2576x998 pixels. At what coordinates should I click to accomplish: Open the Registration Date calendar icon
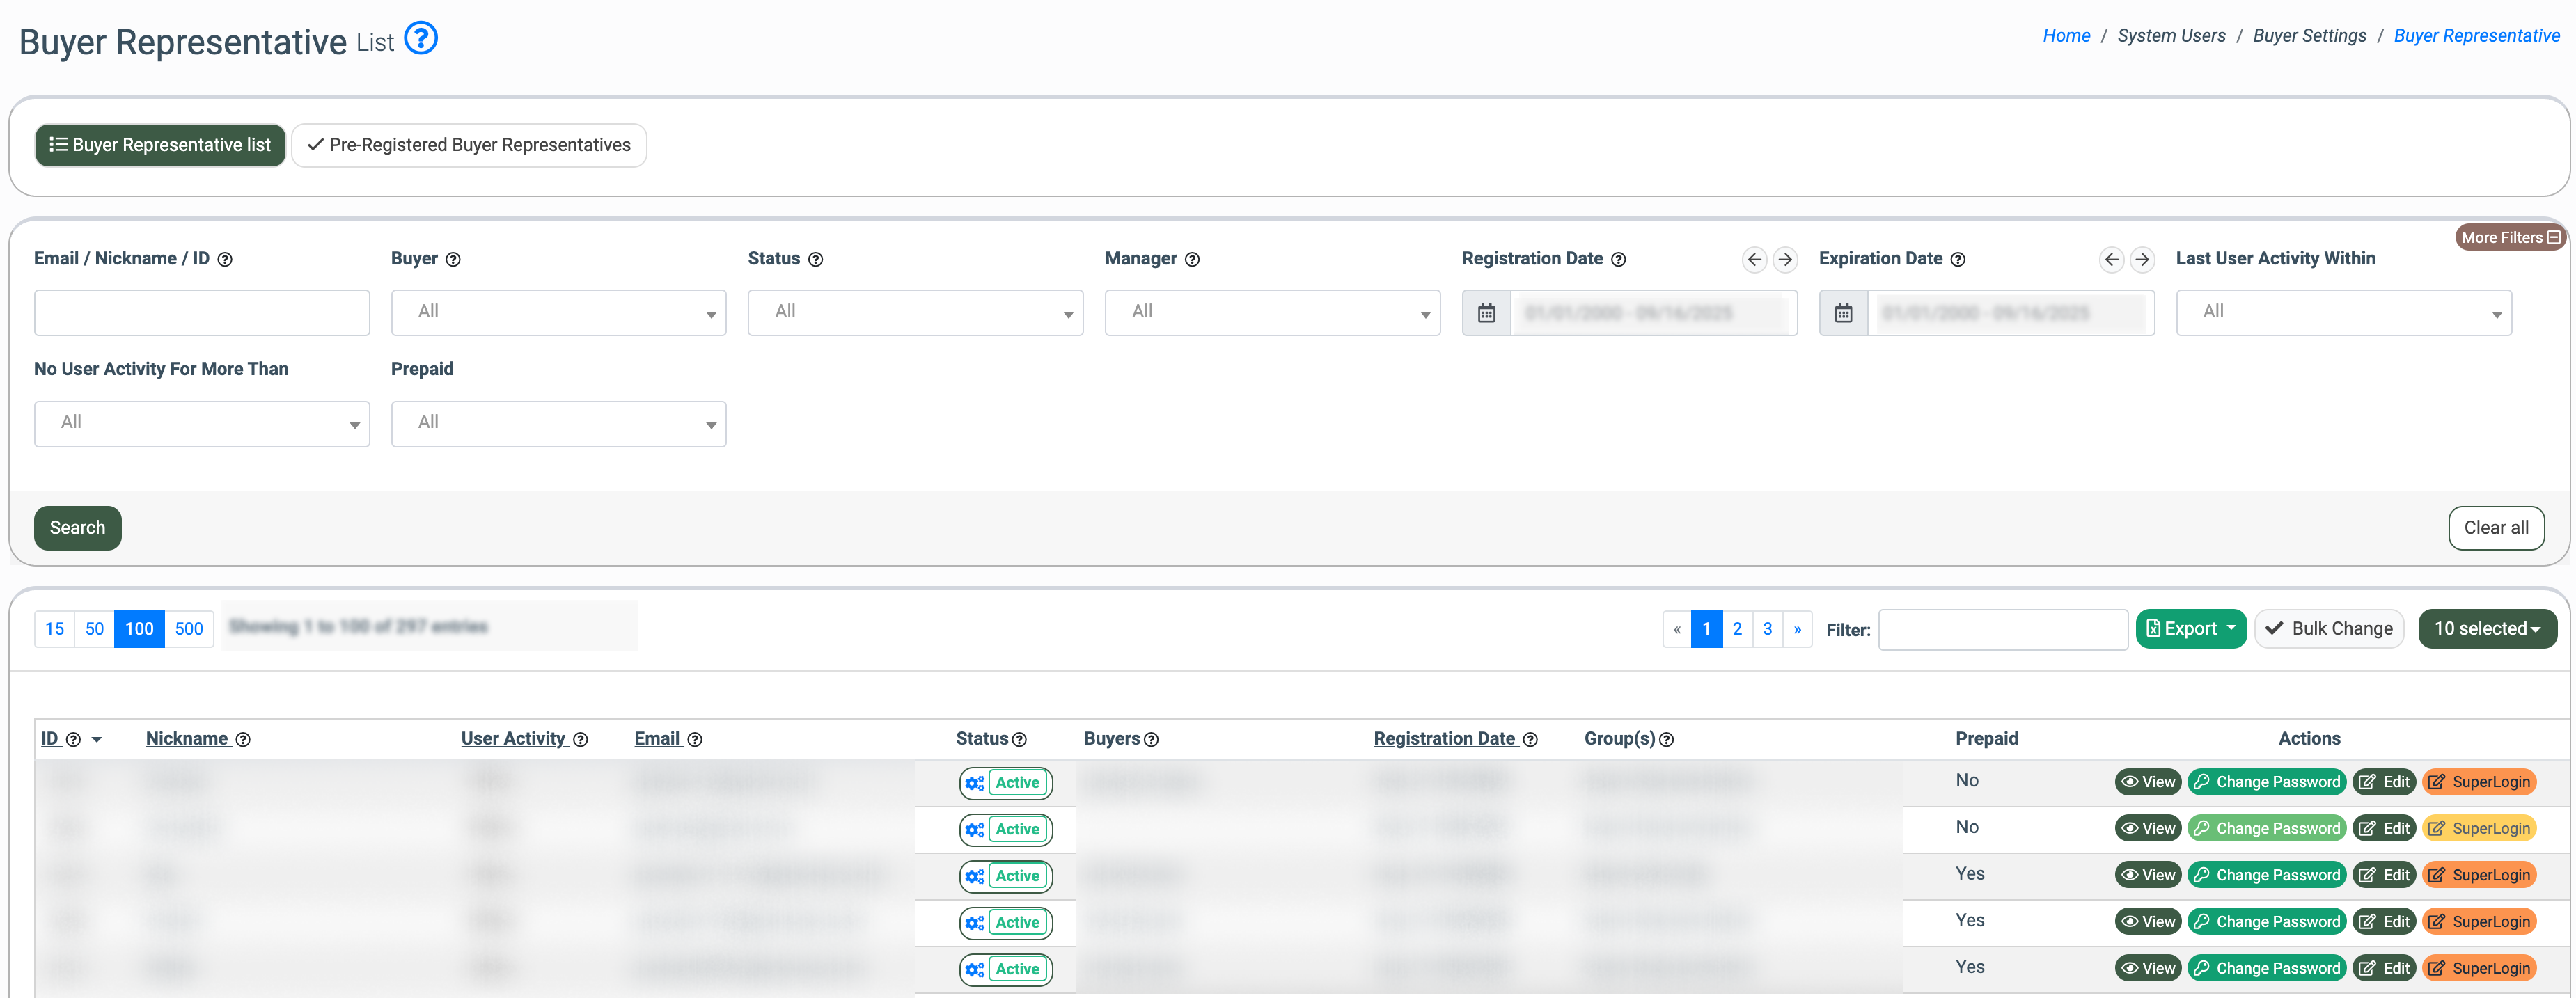pos(1486,313)
